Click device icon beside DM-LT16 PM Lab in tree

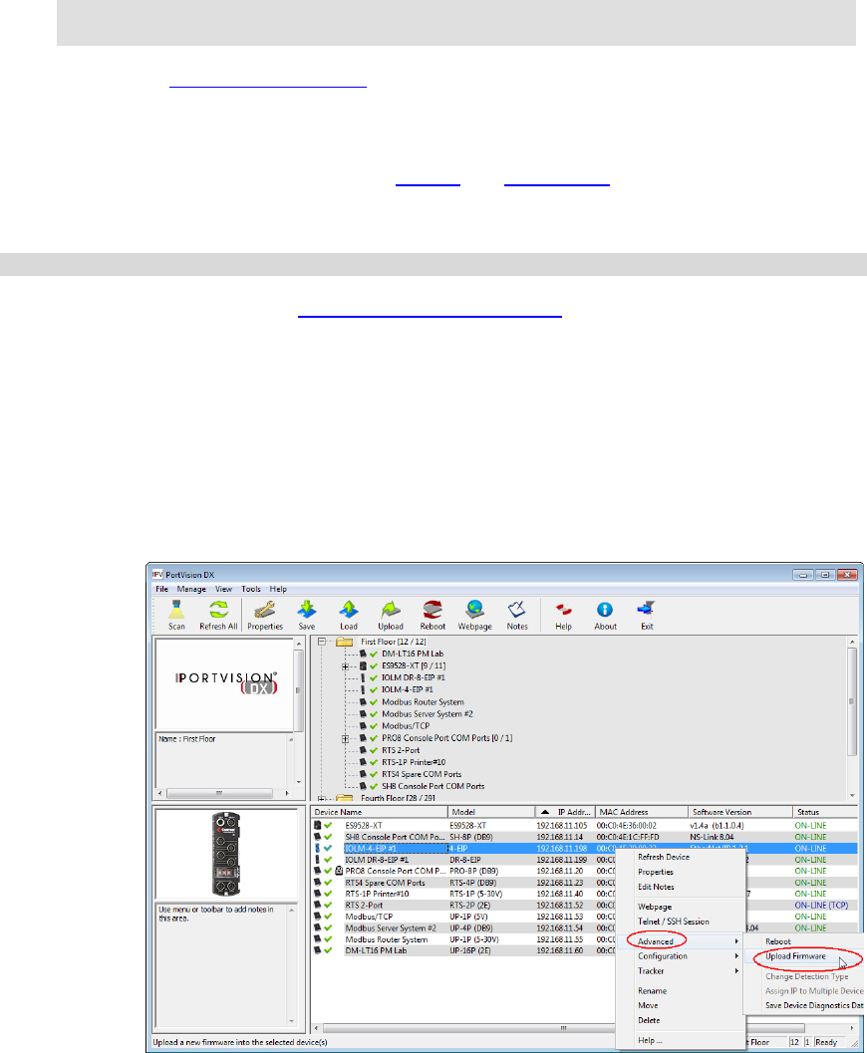(x=364, y=655)
